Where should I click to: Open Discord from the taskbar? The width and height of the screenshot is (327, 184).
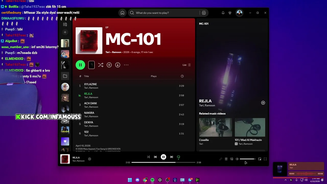pyautogui.click(x=137, y=180)
